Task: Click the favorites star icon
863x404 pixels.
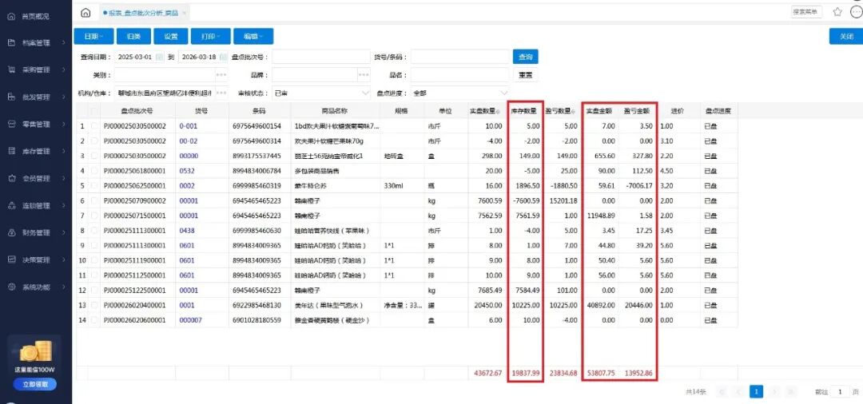Action: coord(837,12)
